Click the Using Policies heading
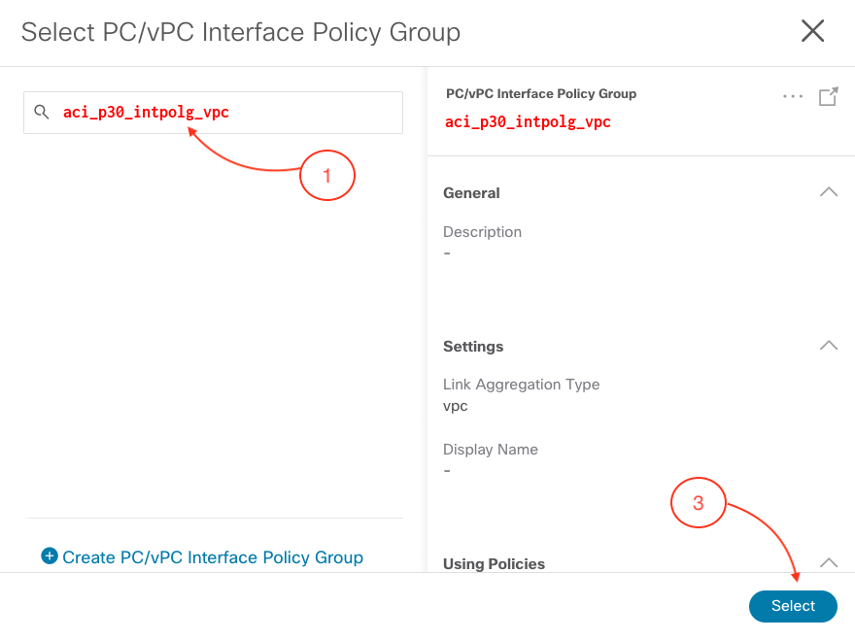The height and width of the screenshot is (640, 855). 494,563
